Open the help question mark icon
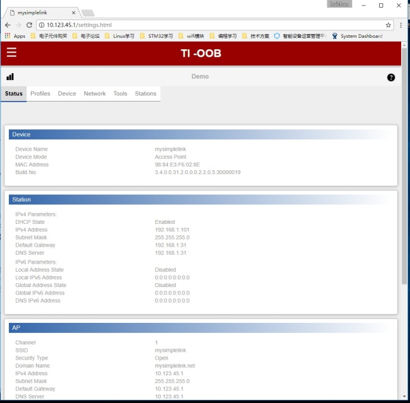The image size is (410, 403). pos(390,78)
